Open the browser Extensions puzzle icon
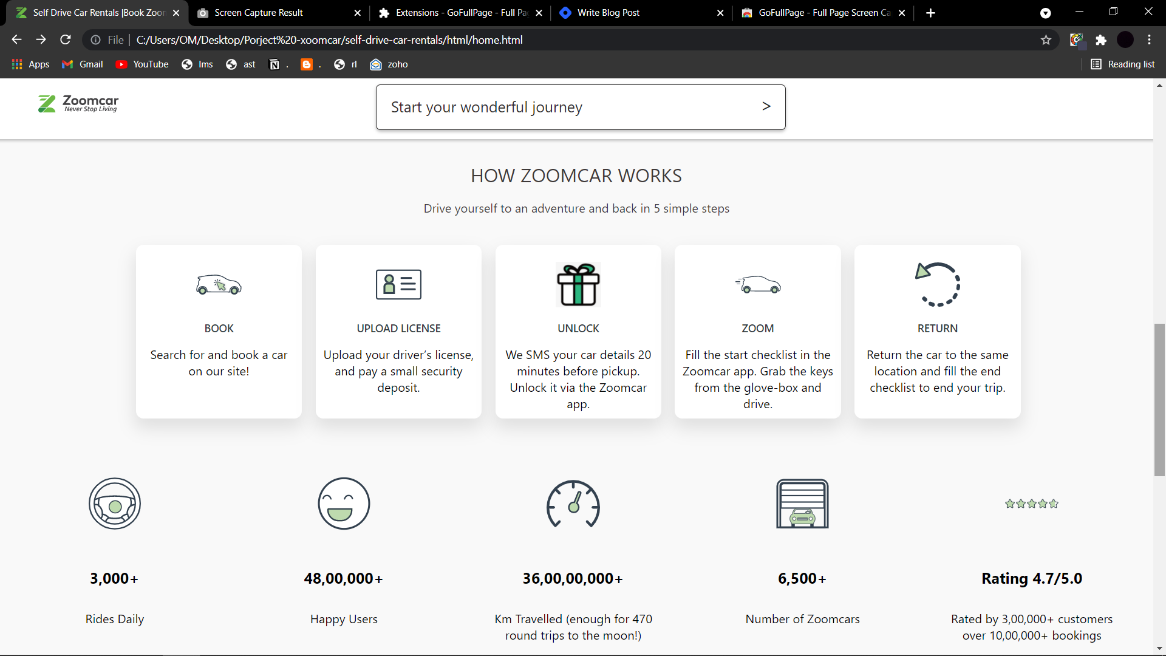Image resolution: width=1166 pixels, height=656 pixels. point(1101,40)
